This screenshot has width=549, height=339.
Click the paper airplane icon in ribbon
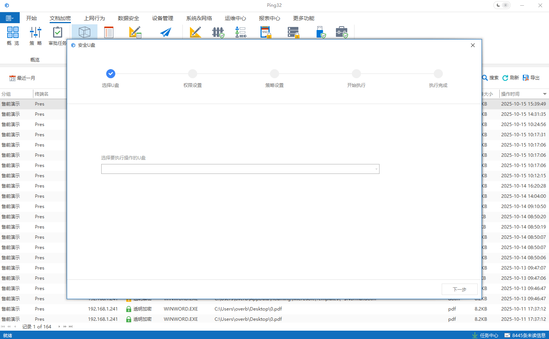point(165,33)
